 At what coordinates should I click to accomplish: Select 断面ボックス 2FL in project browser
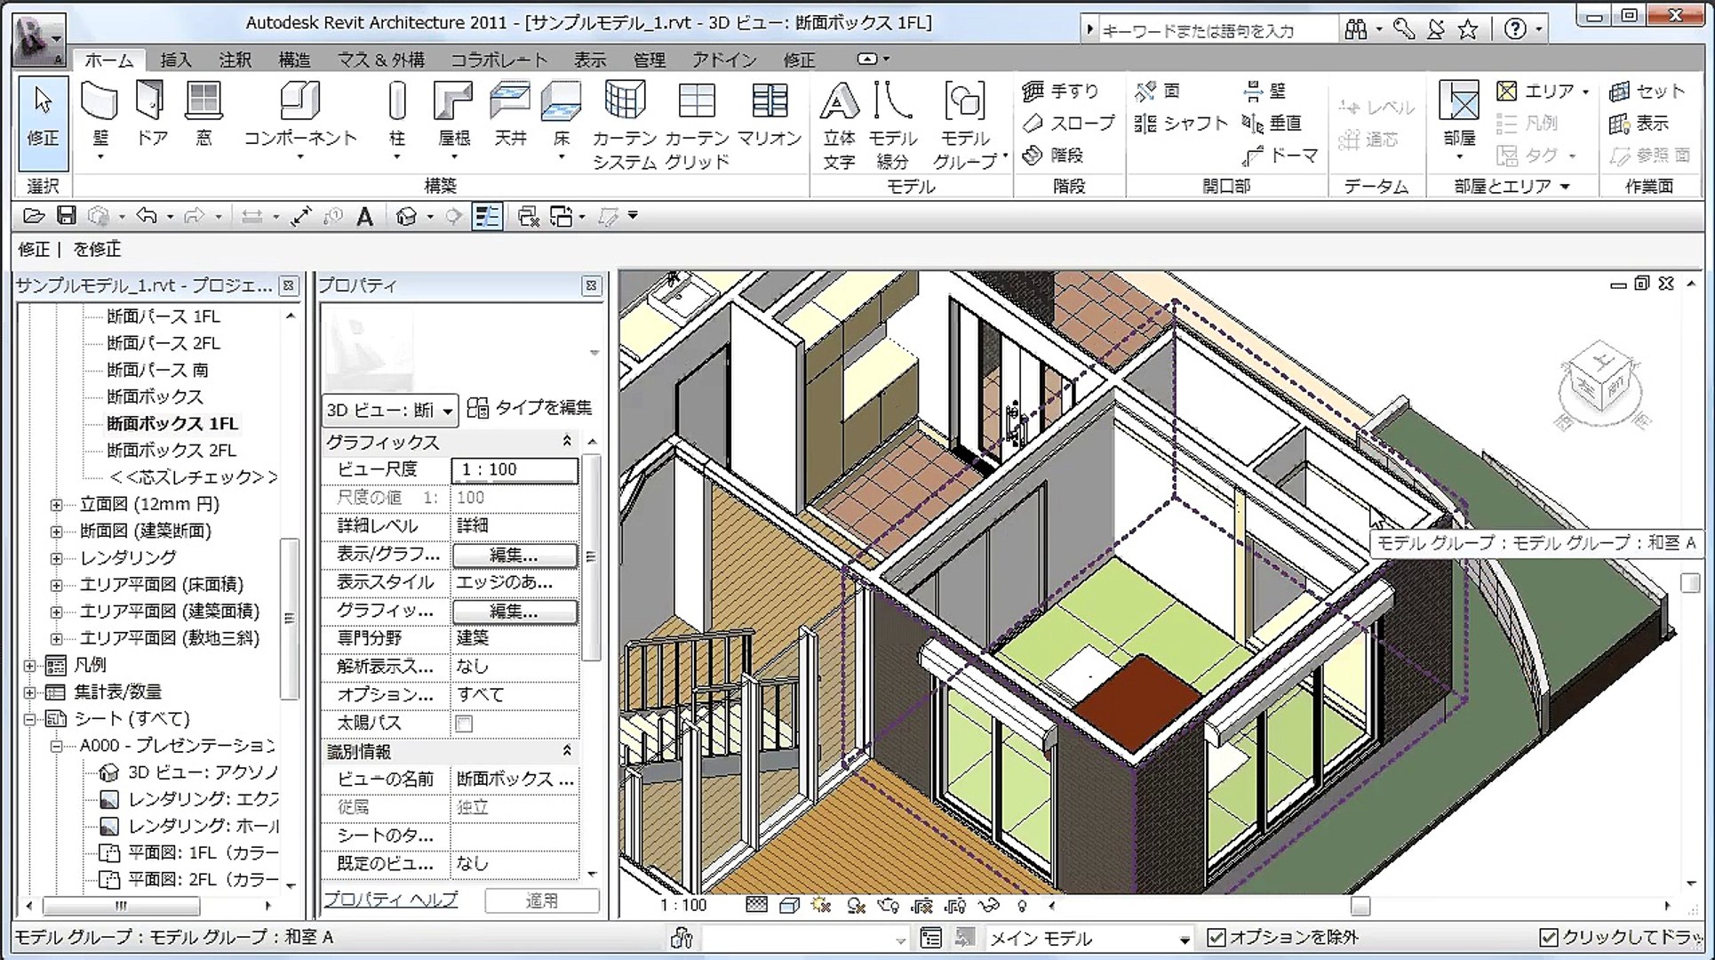pyautogui.click(x=171, y=451)
